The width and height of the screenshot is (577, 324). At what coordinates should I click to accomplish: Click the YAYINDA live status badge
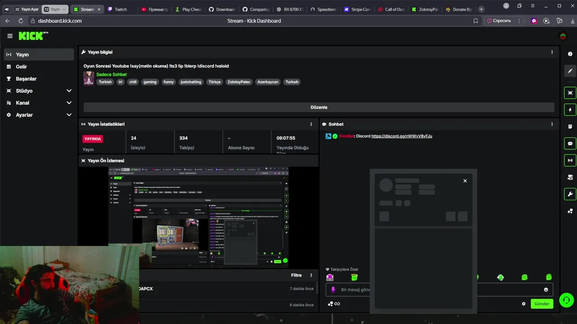(92, 139)
